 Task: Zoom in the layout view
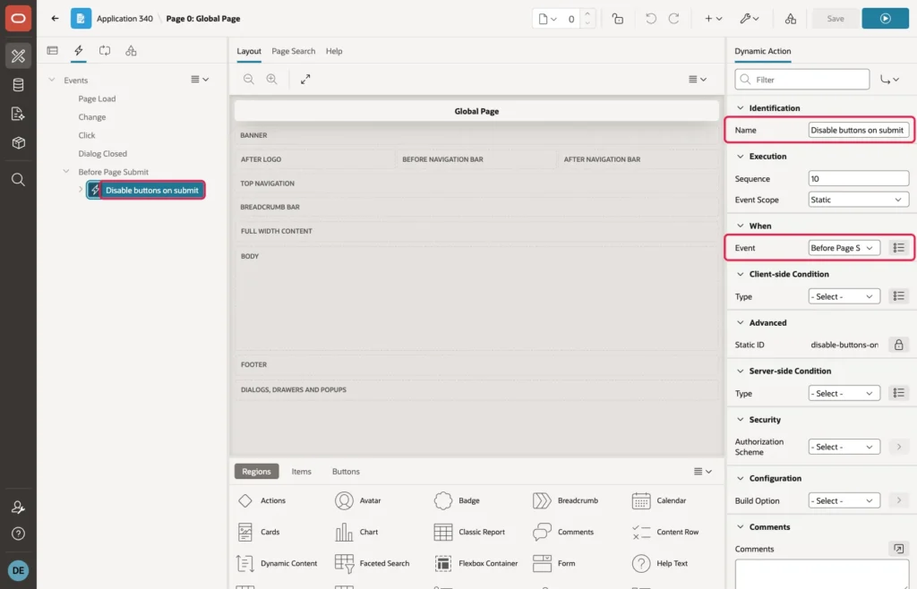coord(271,79)
